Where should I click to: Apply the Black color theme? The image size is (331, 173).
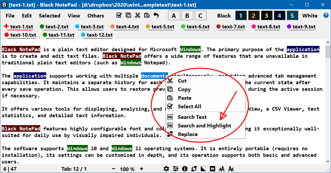click(224, 16)
